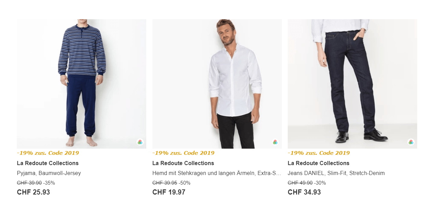The height and width of the screenshot is (212, 435).
Task: Click color swatch icon on white shirt image
Action: click(x=275, y=142)
